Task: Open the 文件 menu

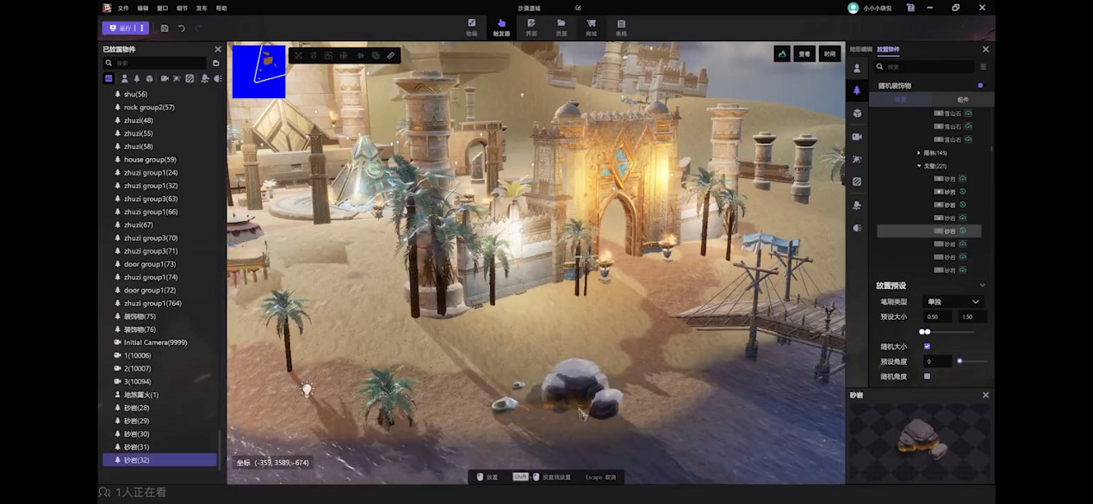Action: (x=123, y=8)
